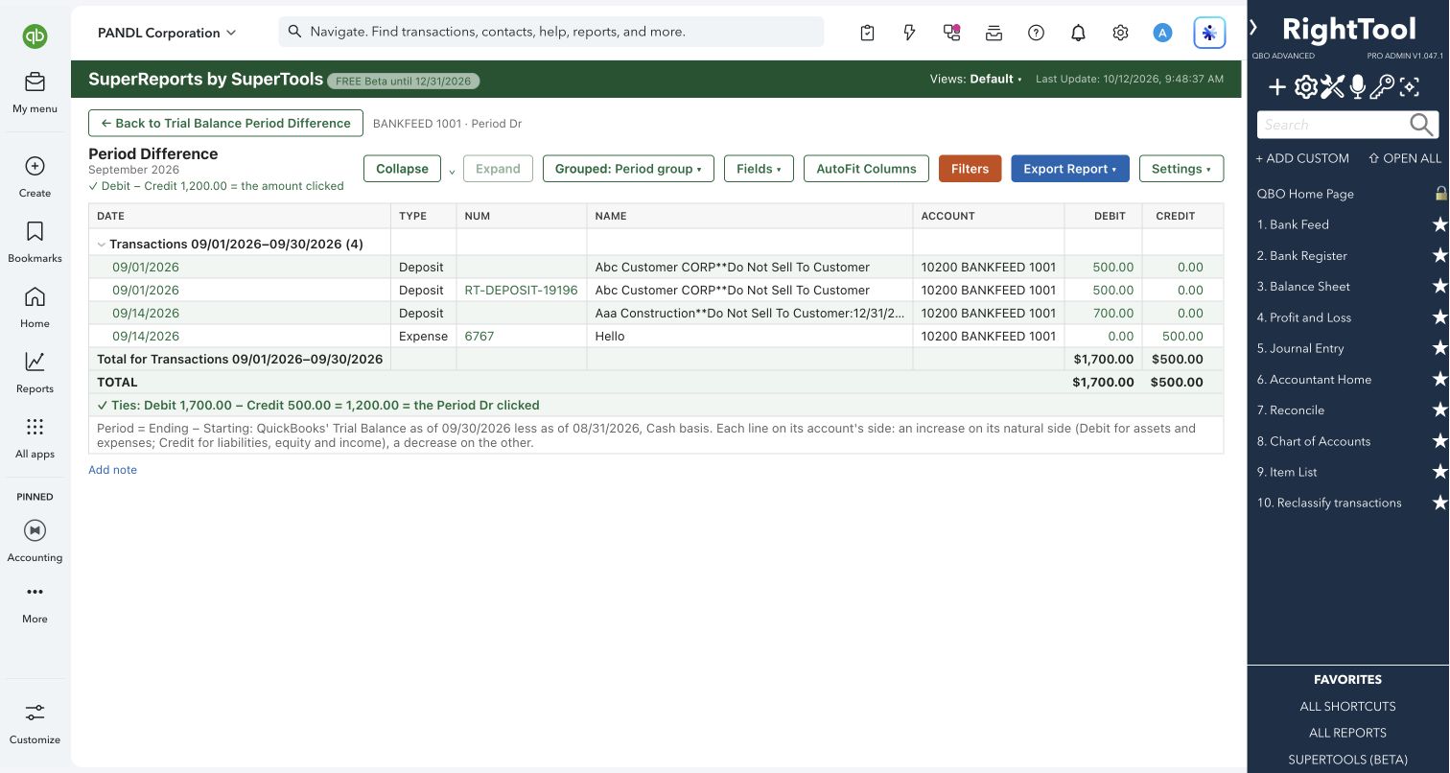Click the lightning bolt icon in header
1450x773 pixels.
(909, 33)
